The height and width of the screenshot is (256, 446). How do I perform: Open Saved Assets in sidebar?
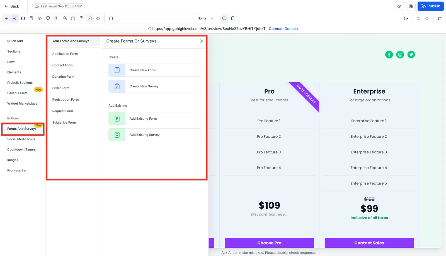17,93
